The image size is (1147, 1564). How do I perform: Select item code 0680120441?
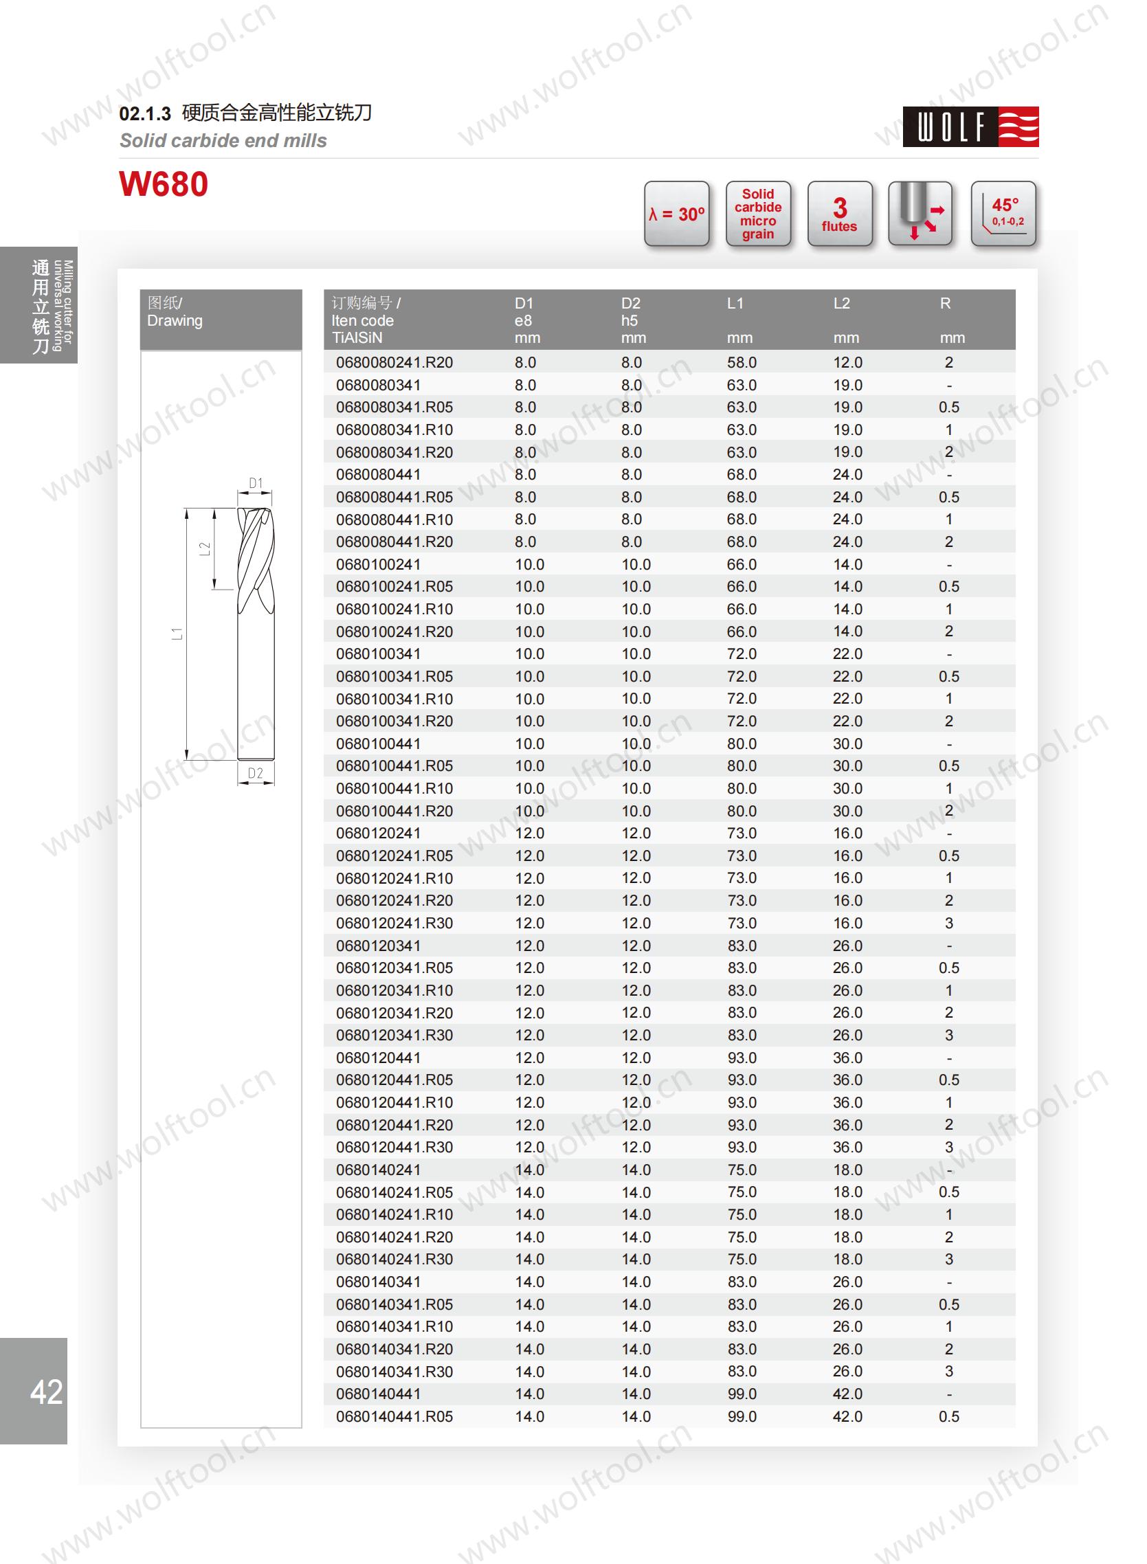click(378, 1058)
